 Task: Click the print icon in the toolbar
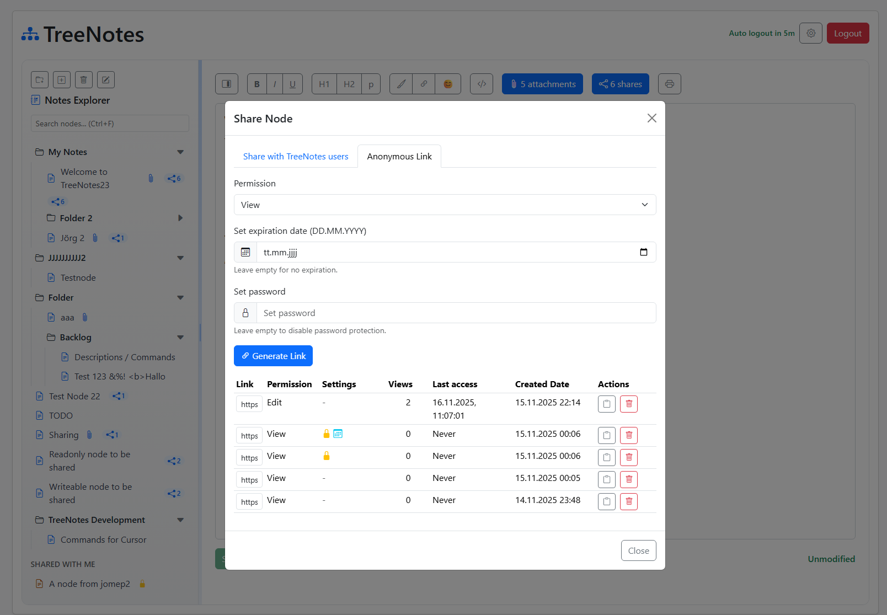pyautogui.click(x=669, y=84)
